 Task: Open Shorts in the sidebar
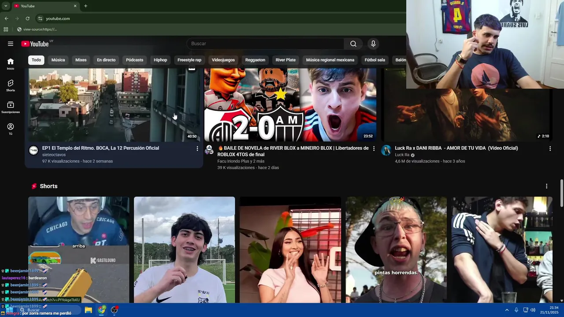pyautogui.click(x=11, y=85)
